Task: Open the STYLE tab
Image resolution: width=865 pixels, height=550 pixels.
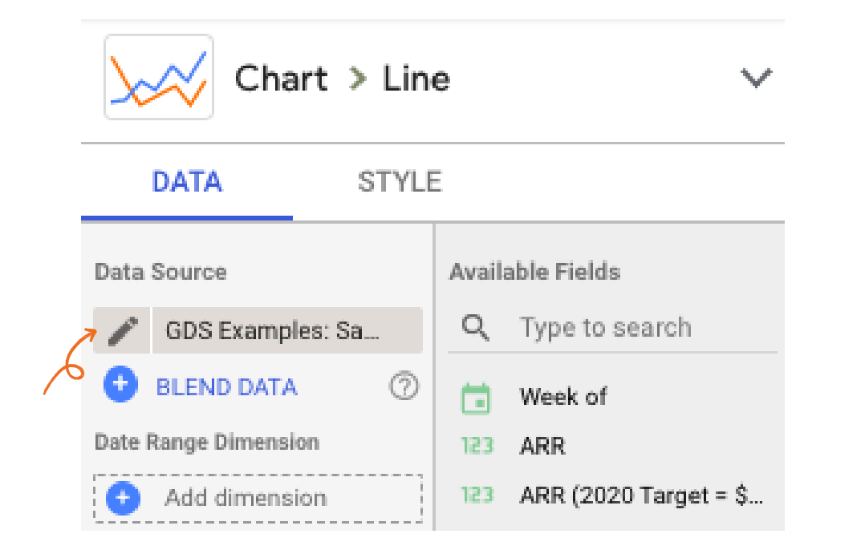Action: [x=400, y=182]
